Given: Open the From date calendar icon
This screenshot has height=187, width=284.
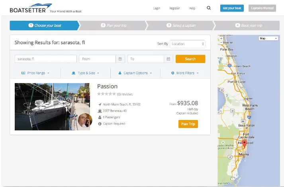Looking at the screenshot, I should [x=120, y=59].
